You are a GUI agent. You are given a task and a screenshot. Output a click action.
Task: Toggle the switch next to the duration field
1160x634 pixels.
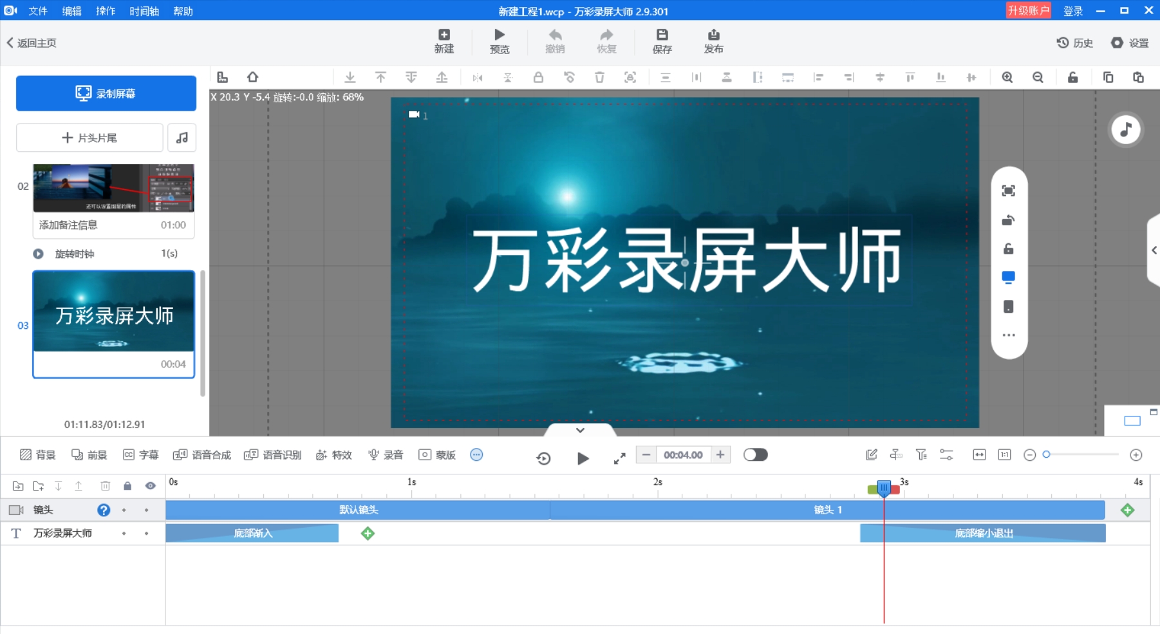click(756, 454)
